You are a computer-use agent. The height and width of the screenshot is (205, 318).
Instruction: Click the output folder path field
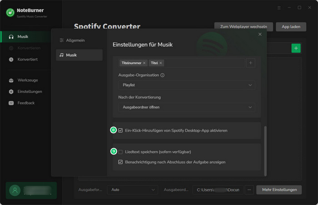coord(218,190)
